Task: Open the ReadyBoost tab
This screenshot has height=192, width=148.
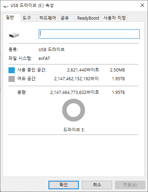Action: tap(88, 18)
